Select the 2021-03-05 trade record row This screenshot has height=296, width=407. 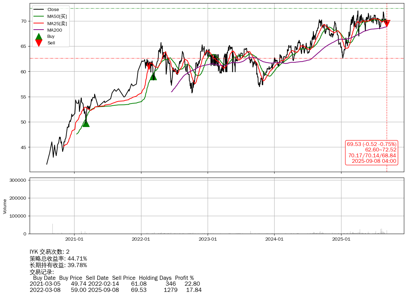115,284
